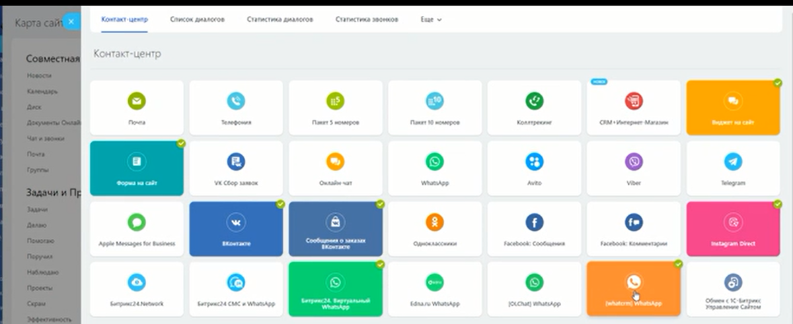This screenshot has width=793, height=324.
Task: Open the Apple Messages for Business icon
Action: click(x=137, y=222)
